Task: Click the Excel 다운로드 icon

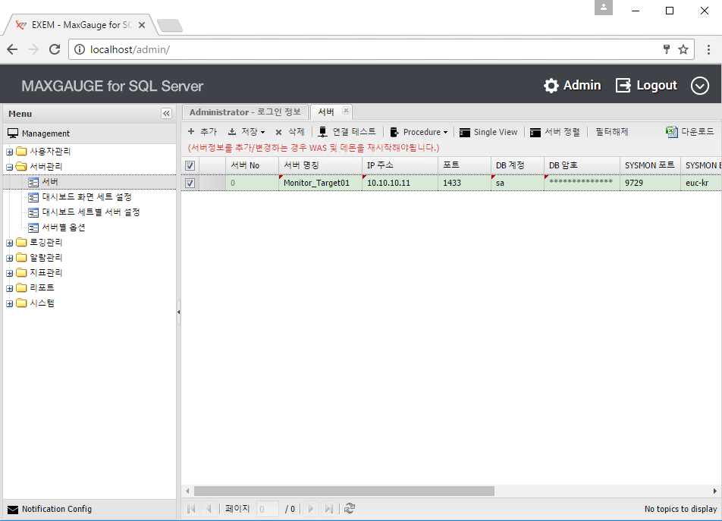Action: pos(671,132)
